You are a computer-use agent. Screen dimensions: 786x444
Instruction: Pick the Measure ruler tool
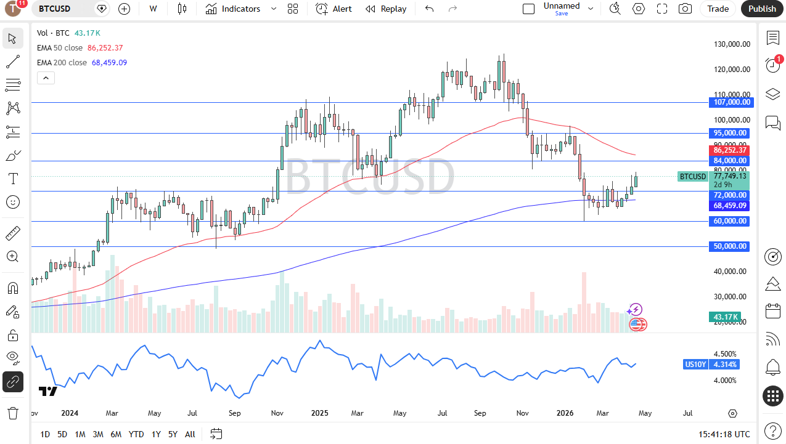[x=13, y=233]
